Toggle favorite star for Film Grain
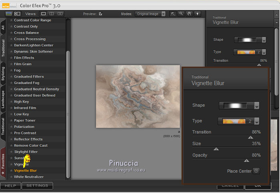Screen dimensions: 280x193 click(11, 64)
